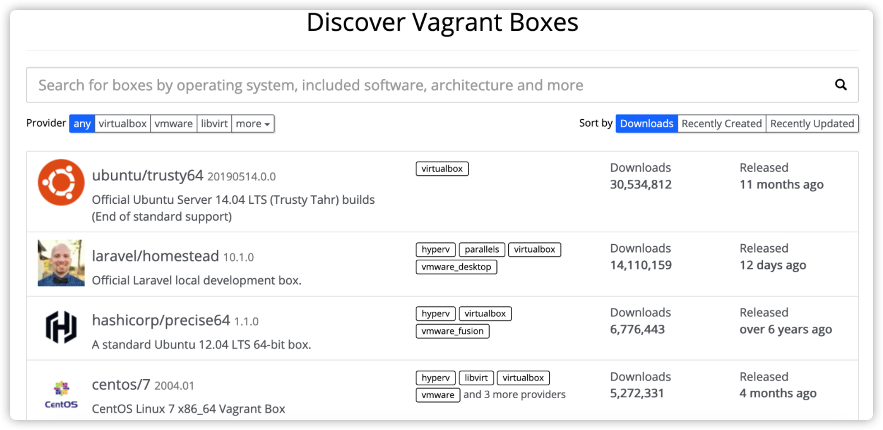Sort boxes by Recently Updated

[812, 124]
